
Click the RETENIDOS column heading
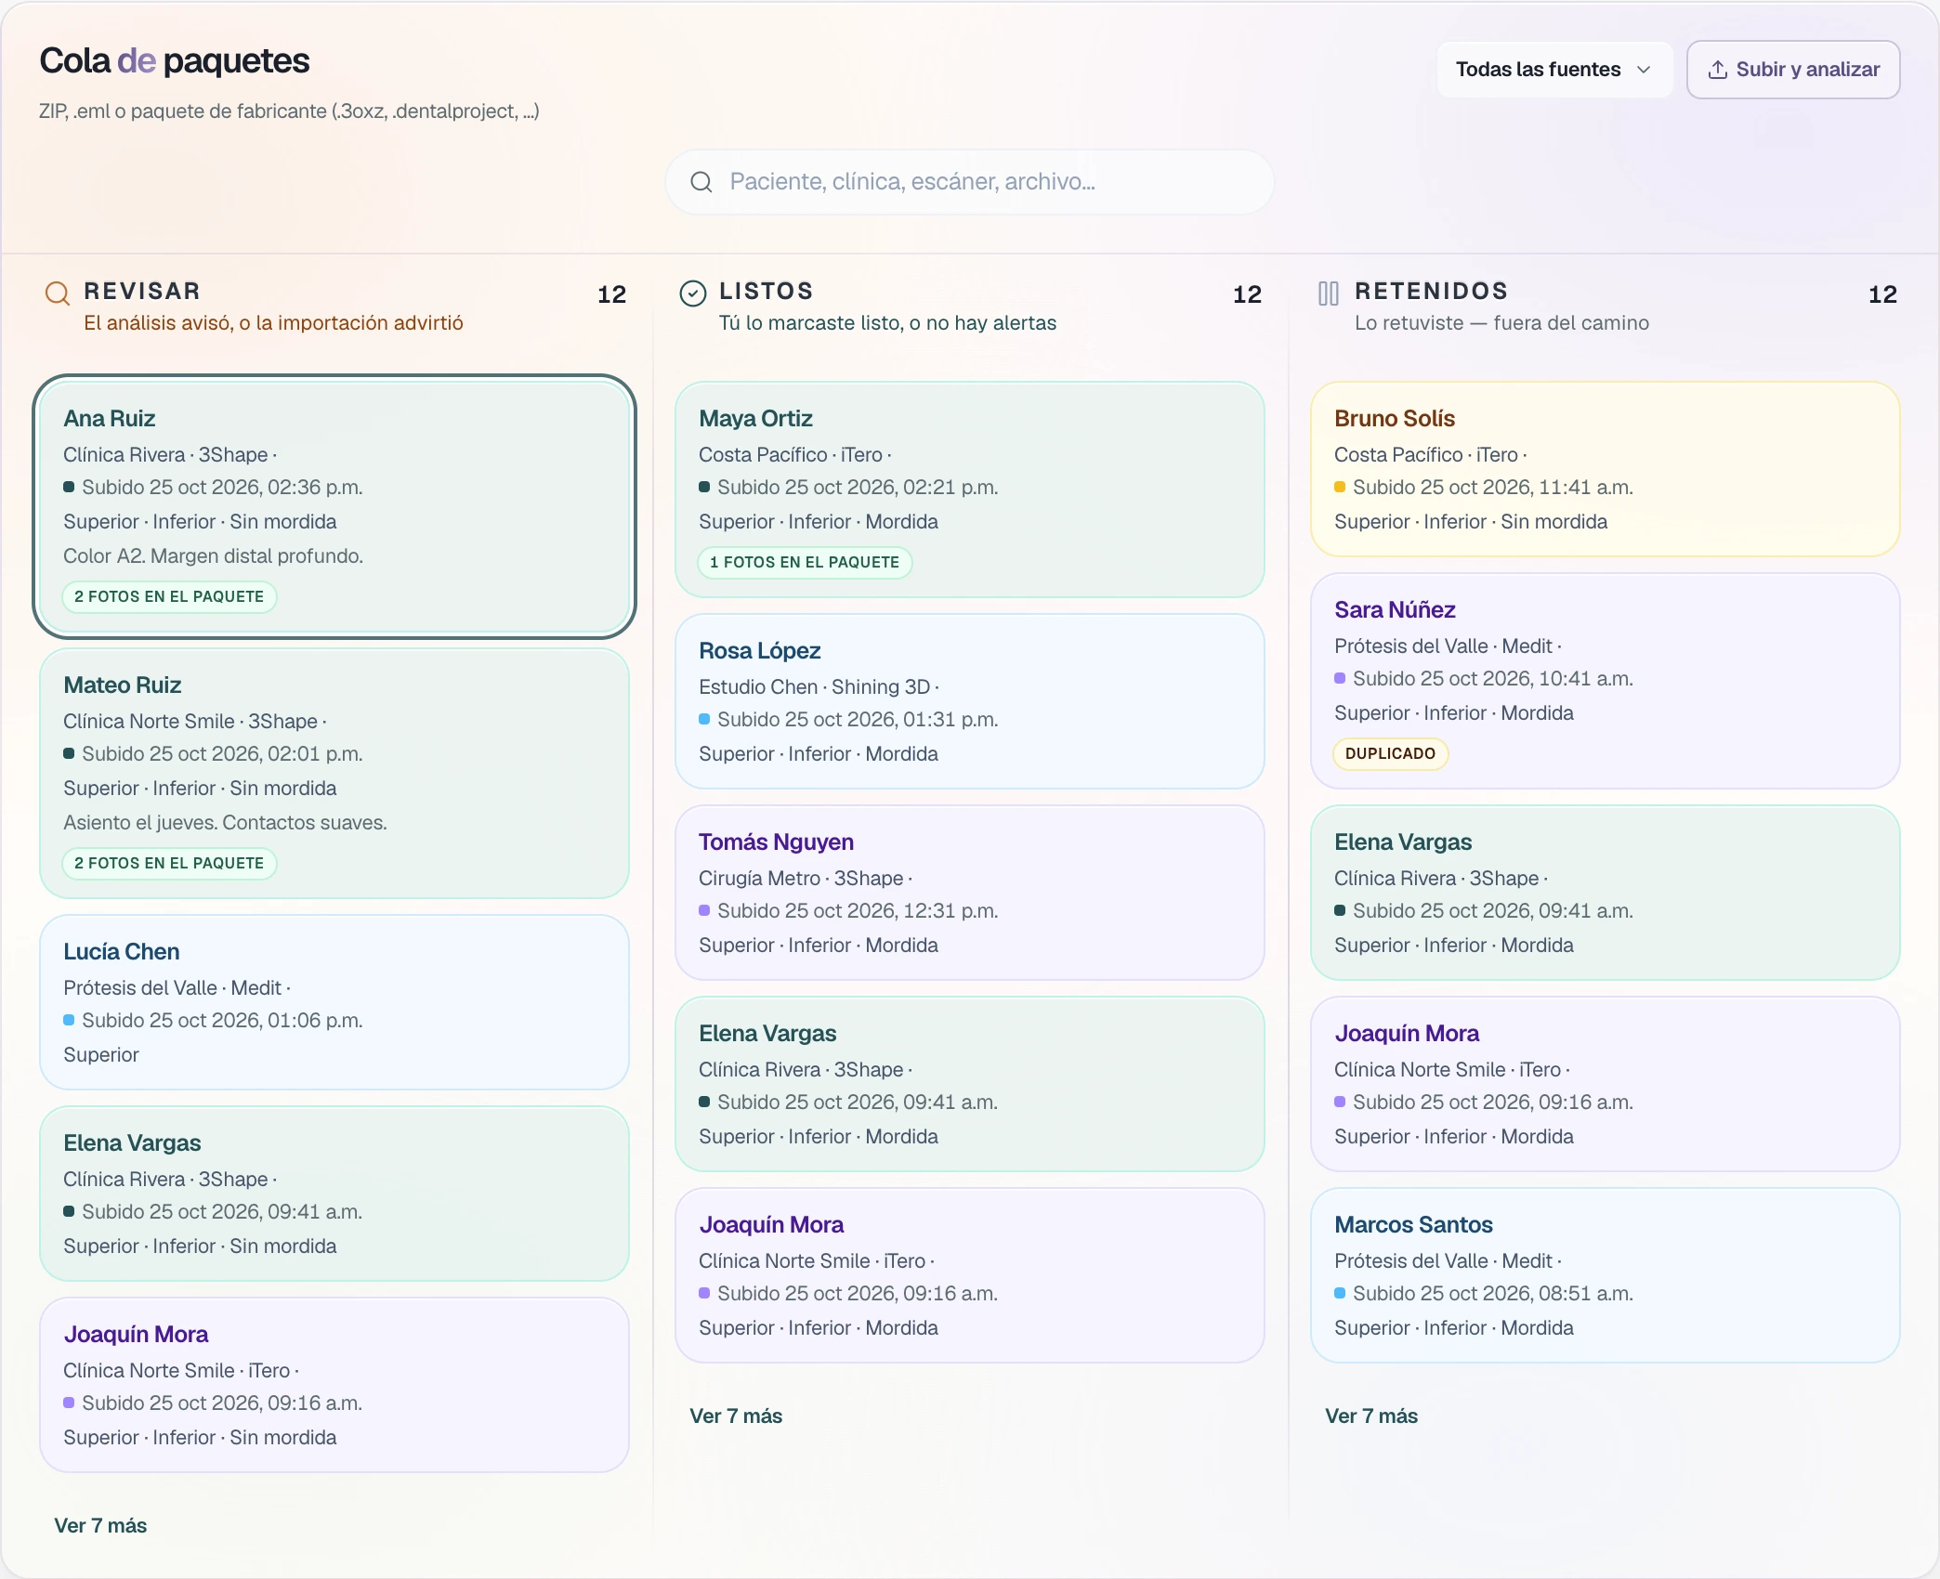click(1432, 291)
